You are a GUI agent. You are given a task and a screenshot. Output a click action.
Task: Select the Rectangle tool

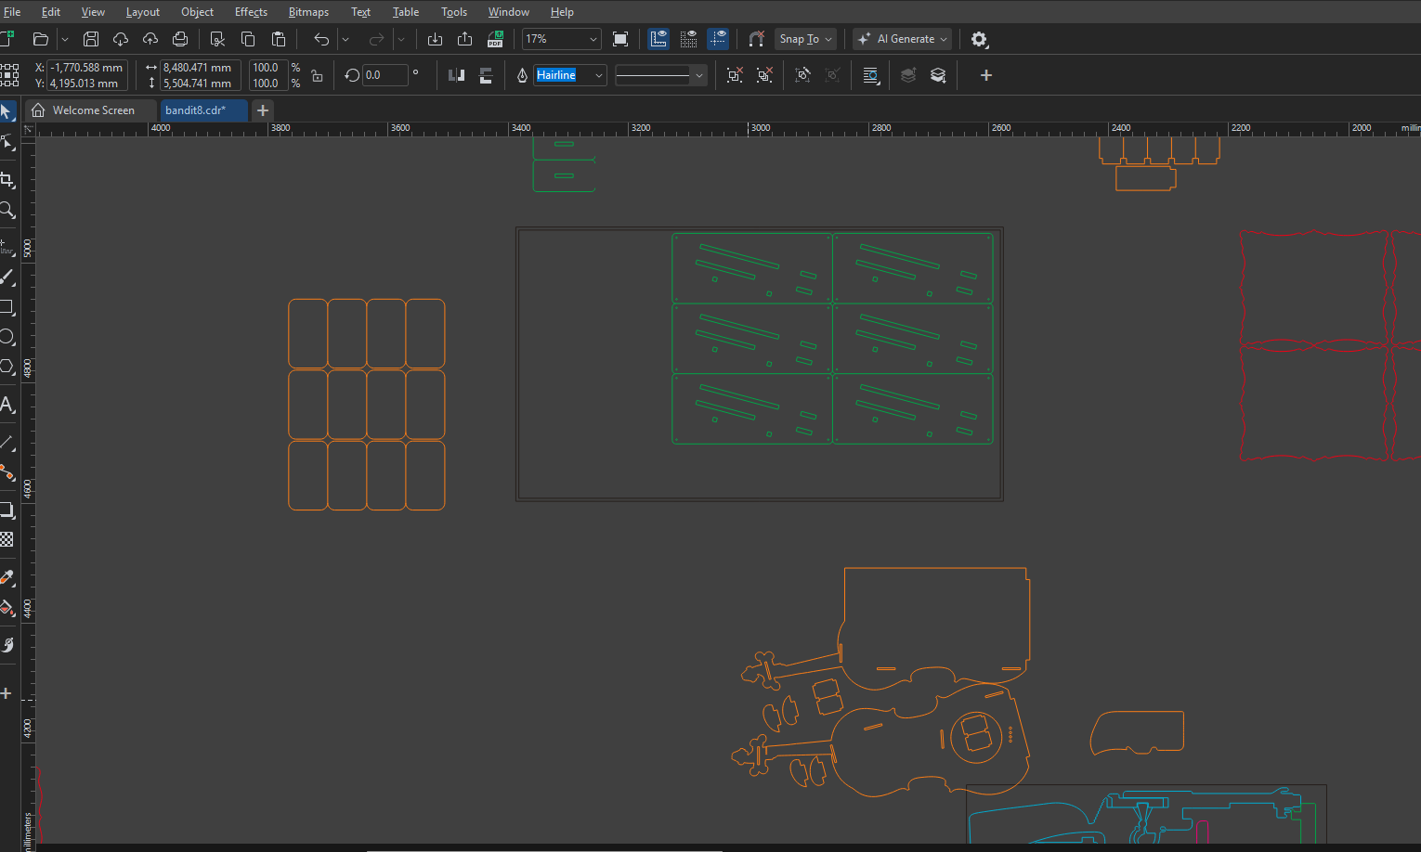[7, 307]
